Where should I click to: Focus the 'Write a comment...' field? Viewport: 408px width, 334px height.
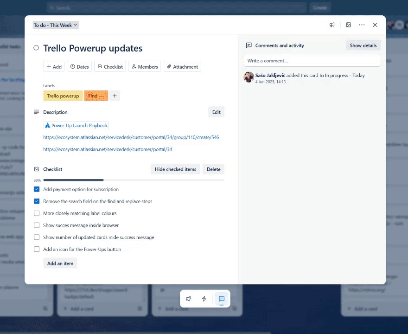tap(312, 61)
